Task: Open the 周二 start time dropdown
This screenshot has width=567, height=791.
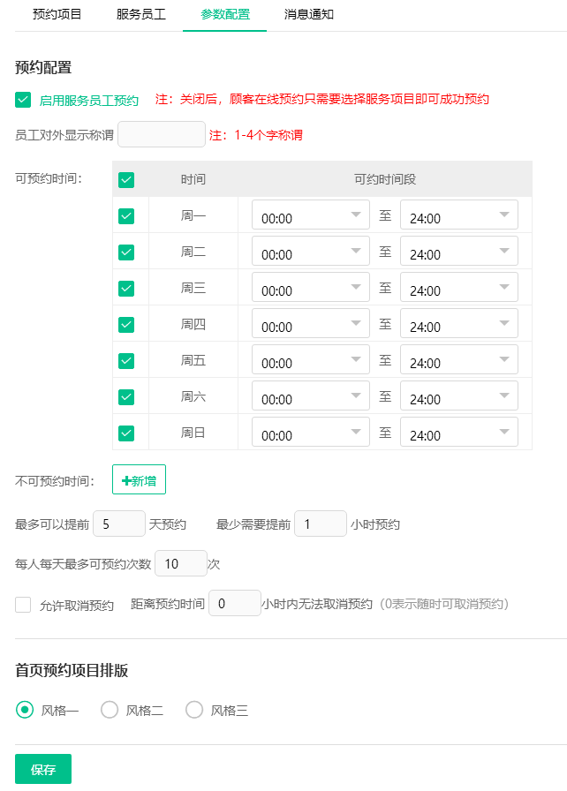Action: coord(311,251)
